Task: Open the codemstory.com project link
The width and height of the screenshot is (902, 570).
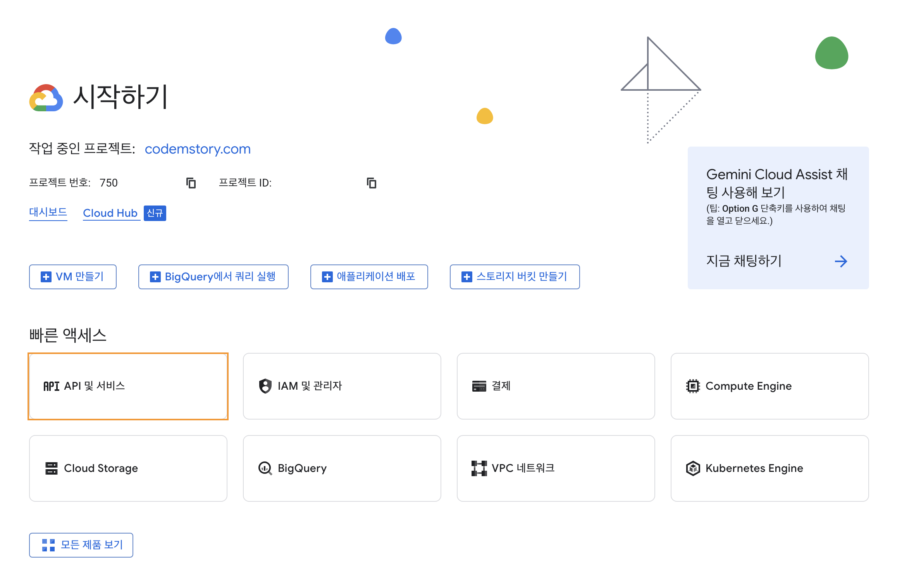Action: [198, 149]
